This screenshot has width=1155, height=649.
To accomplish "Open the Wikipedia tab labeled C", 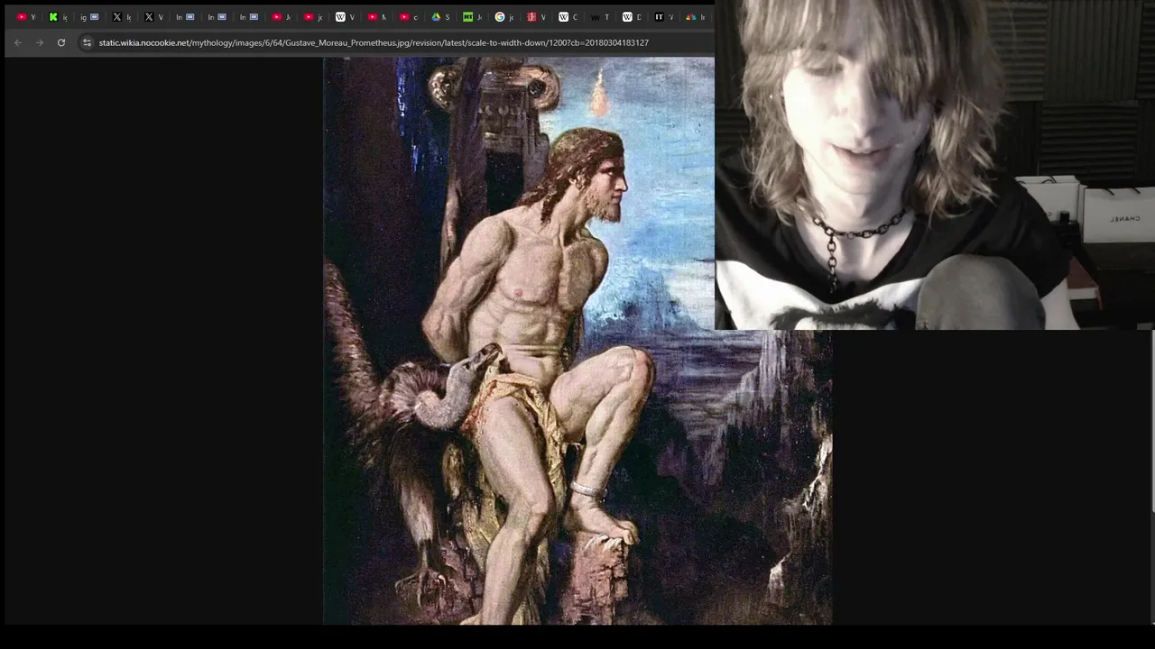I will pyautogui.click(x=568, y=17).
